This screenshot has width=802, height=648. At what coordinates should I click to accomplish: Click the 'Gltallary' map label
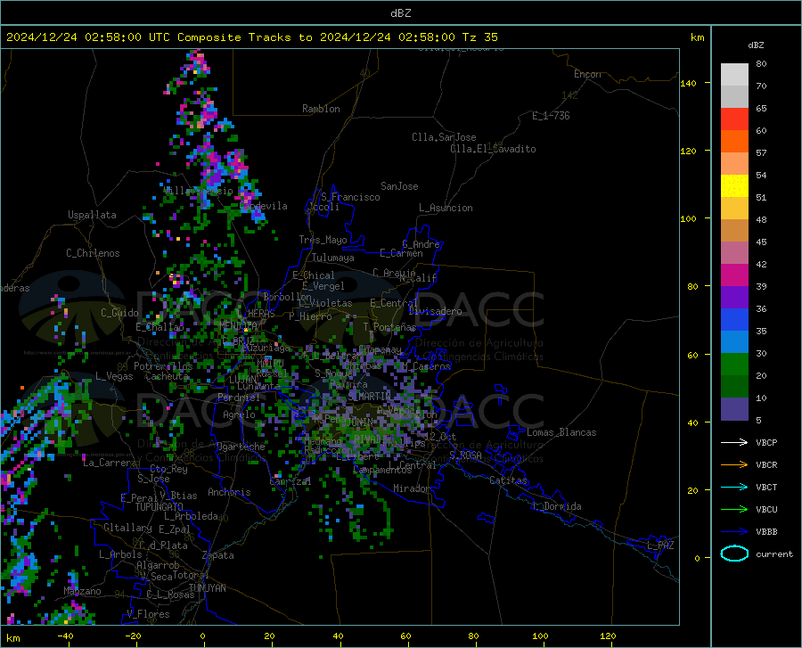(127, 528)
